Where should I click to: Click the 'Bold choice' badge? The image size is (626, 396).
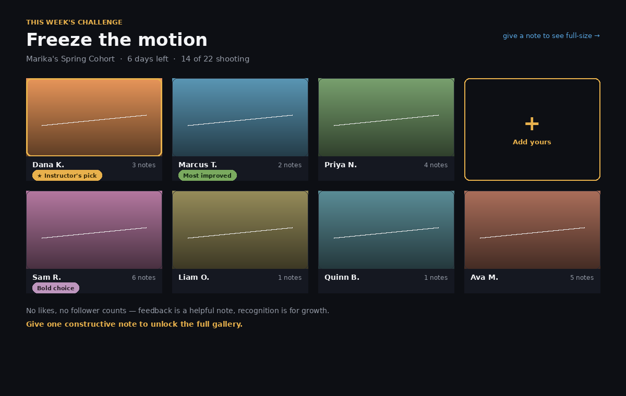[56, 288]
